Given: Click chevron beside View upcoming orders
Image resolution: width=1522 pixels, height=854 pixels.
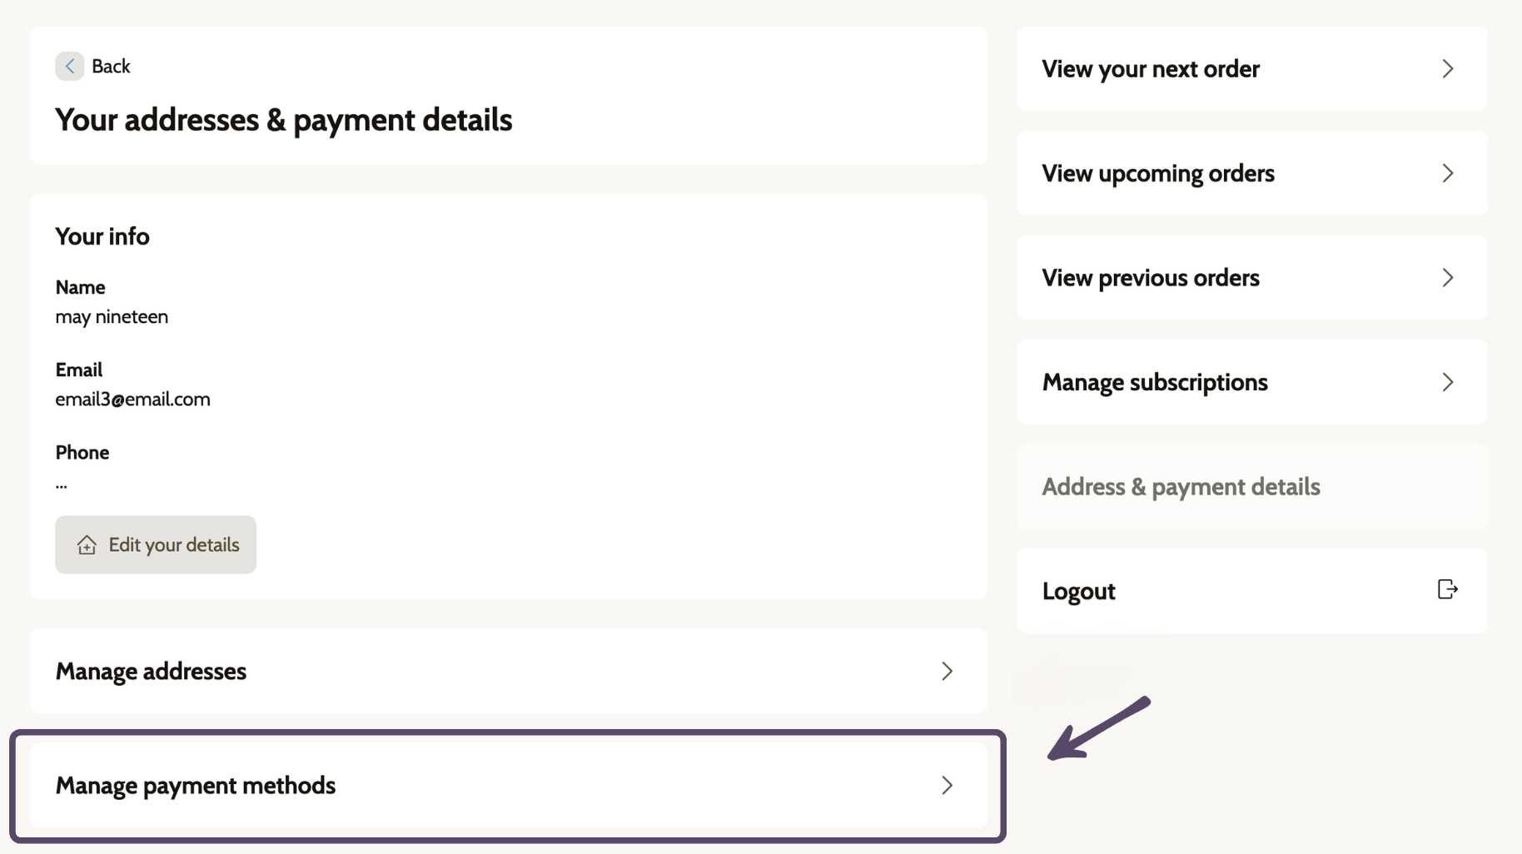Looking at the screenshot, I should click(x=1448, y=173).
